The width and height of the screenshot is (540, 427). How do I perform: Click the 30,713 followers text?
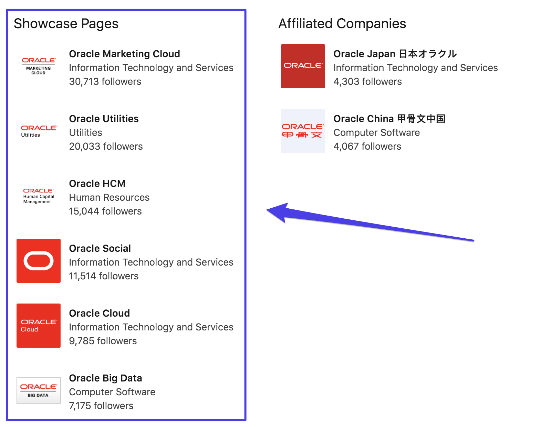click(105, 81)
